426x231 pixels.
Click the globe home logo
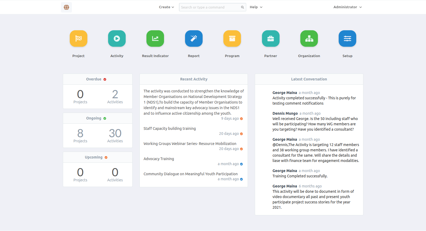(x=67, y=7)
